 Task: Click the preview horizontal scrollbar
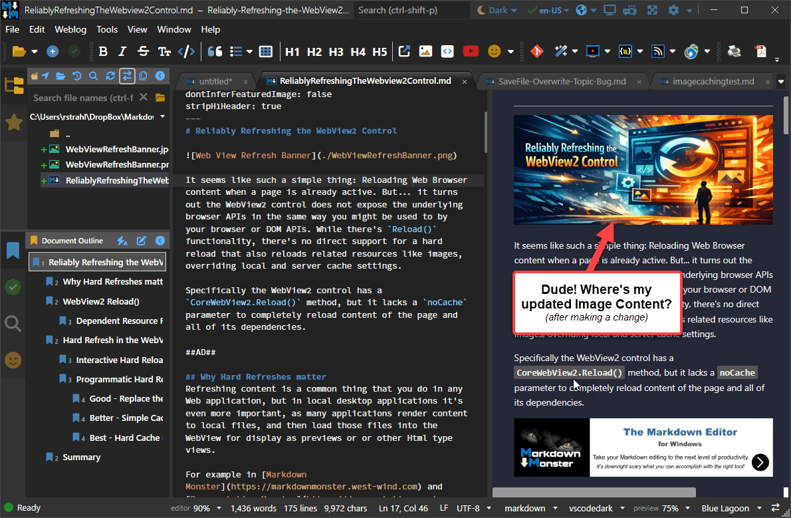[x=594, y=492]
